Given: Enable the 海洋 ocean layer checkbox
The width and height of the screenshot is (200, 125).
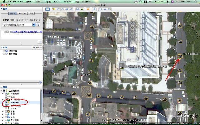Looking at the screenshot, I should tap(6, 117).
